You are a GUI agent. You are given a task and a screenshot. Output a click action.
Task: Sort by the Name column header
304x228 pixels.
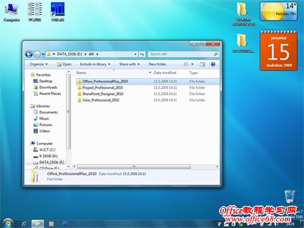pyautogui.click(x=81, y=72)
